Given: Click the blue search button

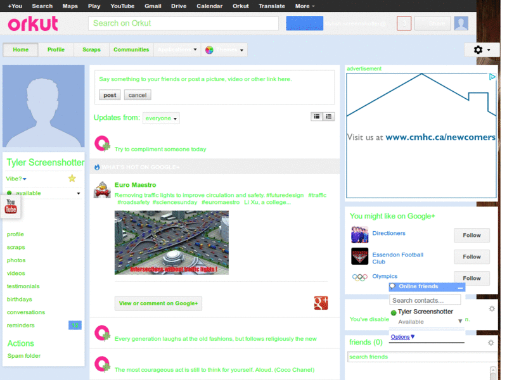Looking at the screenshot, I should tap(305, 23).
